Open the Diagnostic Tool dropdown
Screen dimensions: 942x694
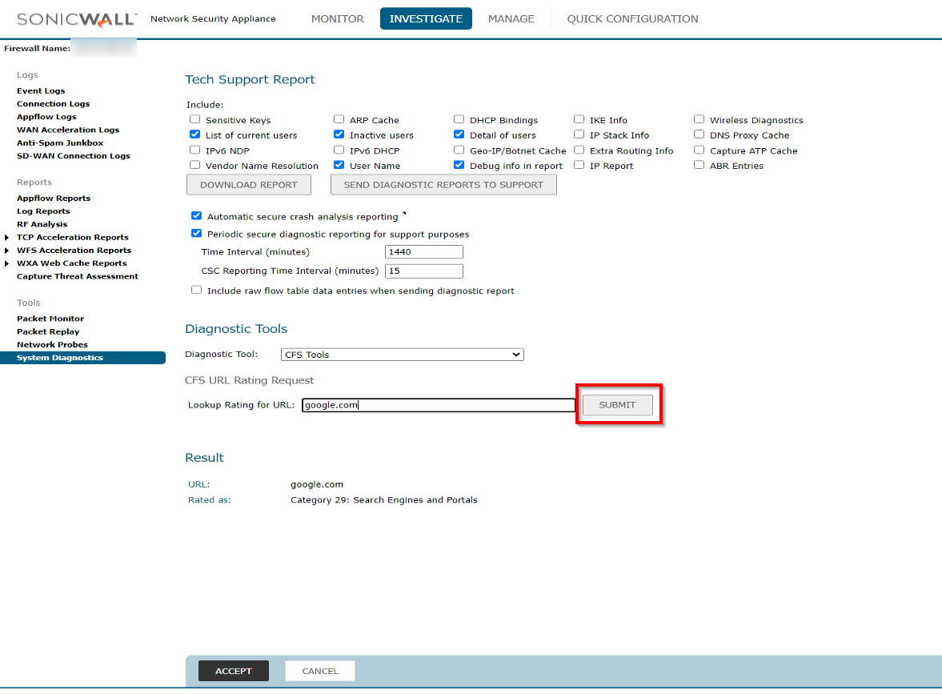[x=402, y=355]
